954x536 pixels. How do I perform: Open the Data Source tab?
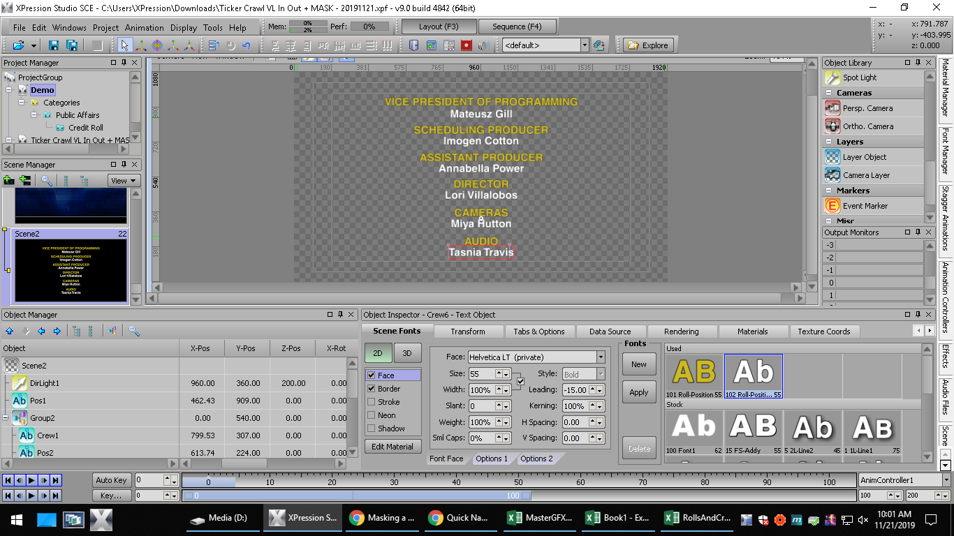(610, 332)
